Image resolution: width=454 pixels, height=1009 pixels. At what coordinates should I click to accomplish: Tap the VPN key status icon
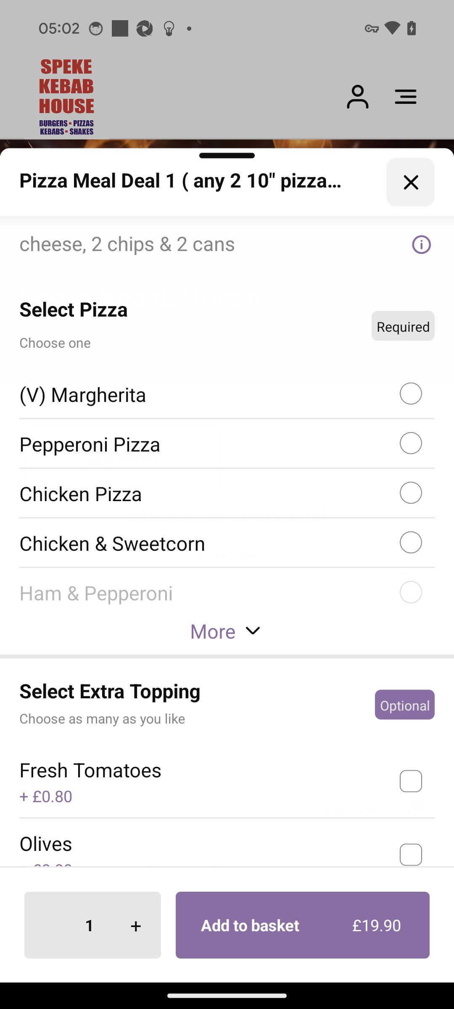371,29
